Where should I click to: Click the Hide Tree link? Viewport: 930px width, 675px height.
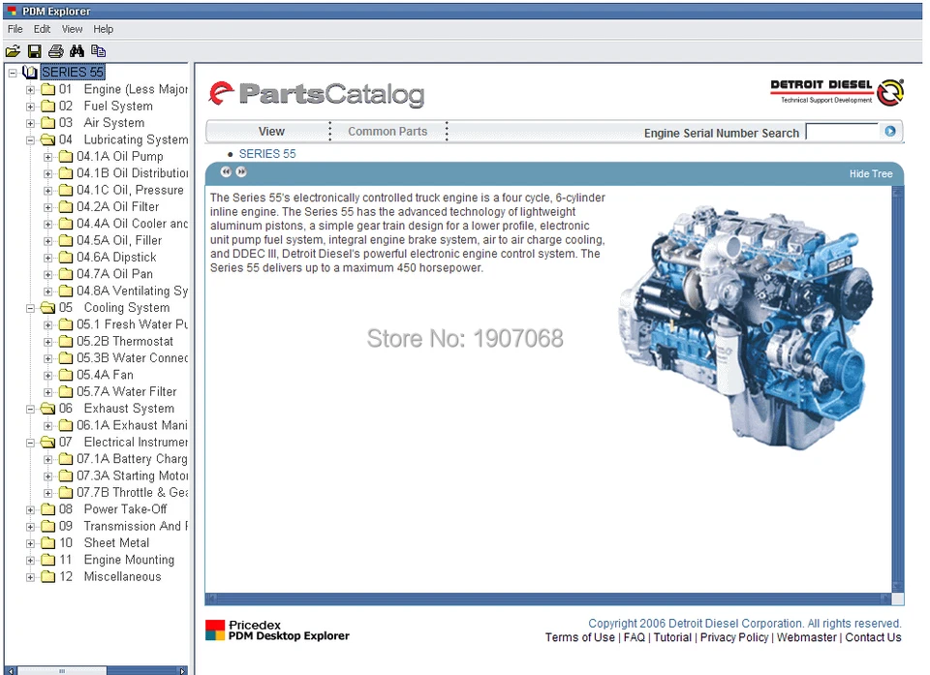click(x=870, y=173)
